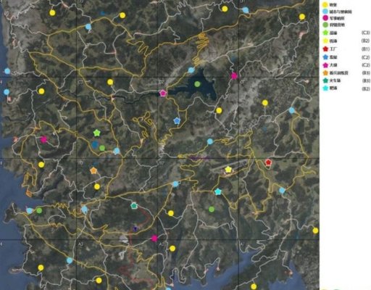The height and width of the screenshot is (290, 371).
Task: Select the red star marker on the map
Action: (268, 162)
